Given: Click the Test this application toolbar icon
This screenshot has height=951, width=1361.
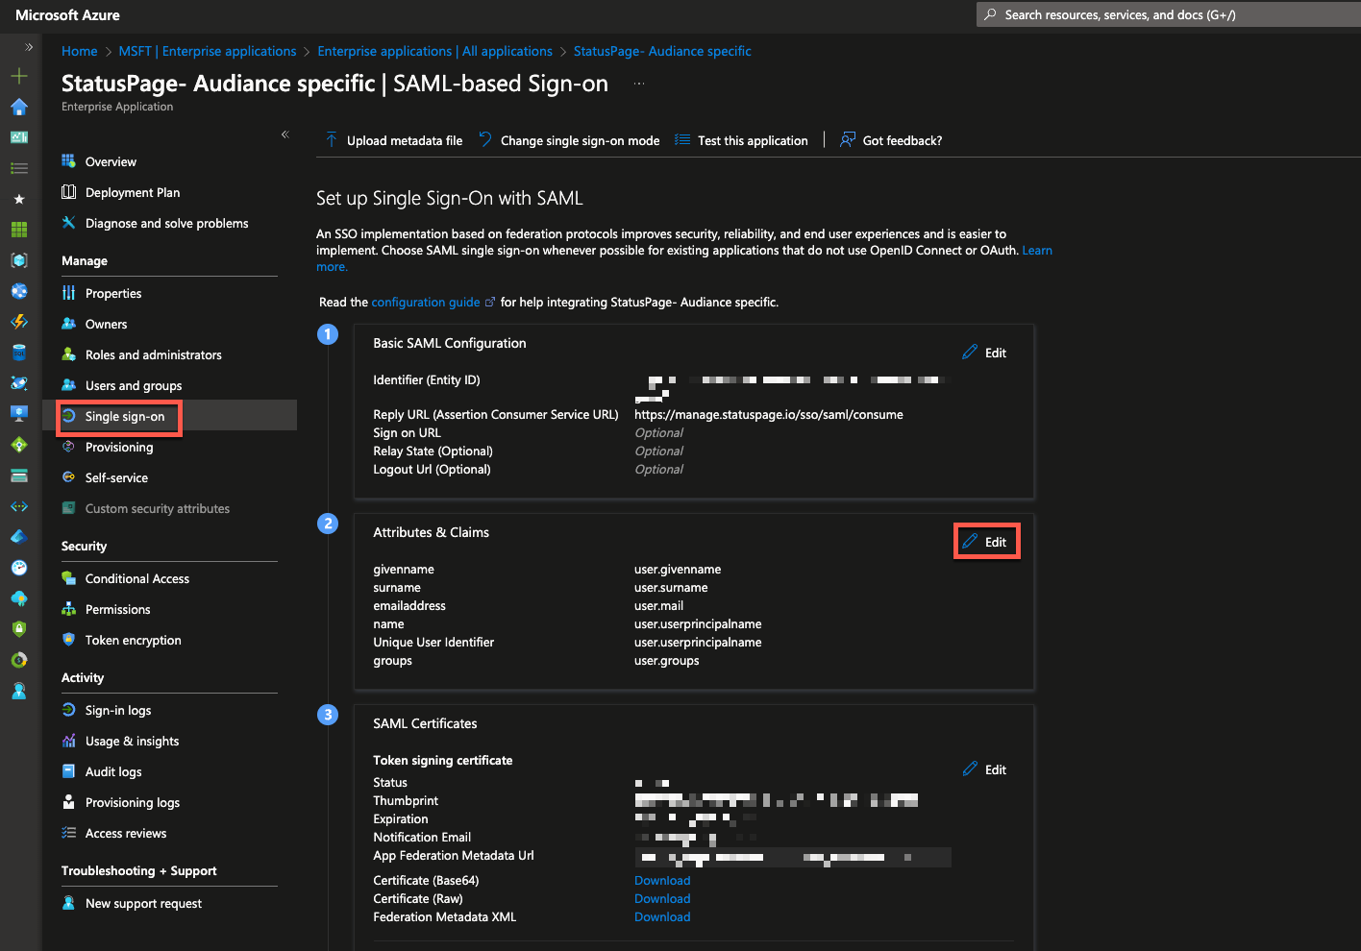Looking at the screenshot, I should pos(682,140).
